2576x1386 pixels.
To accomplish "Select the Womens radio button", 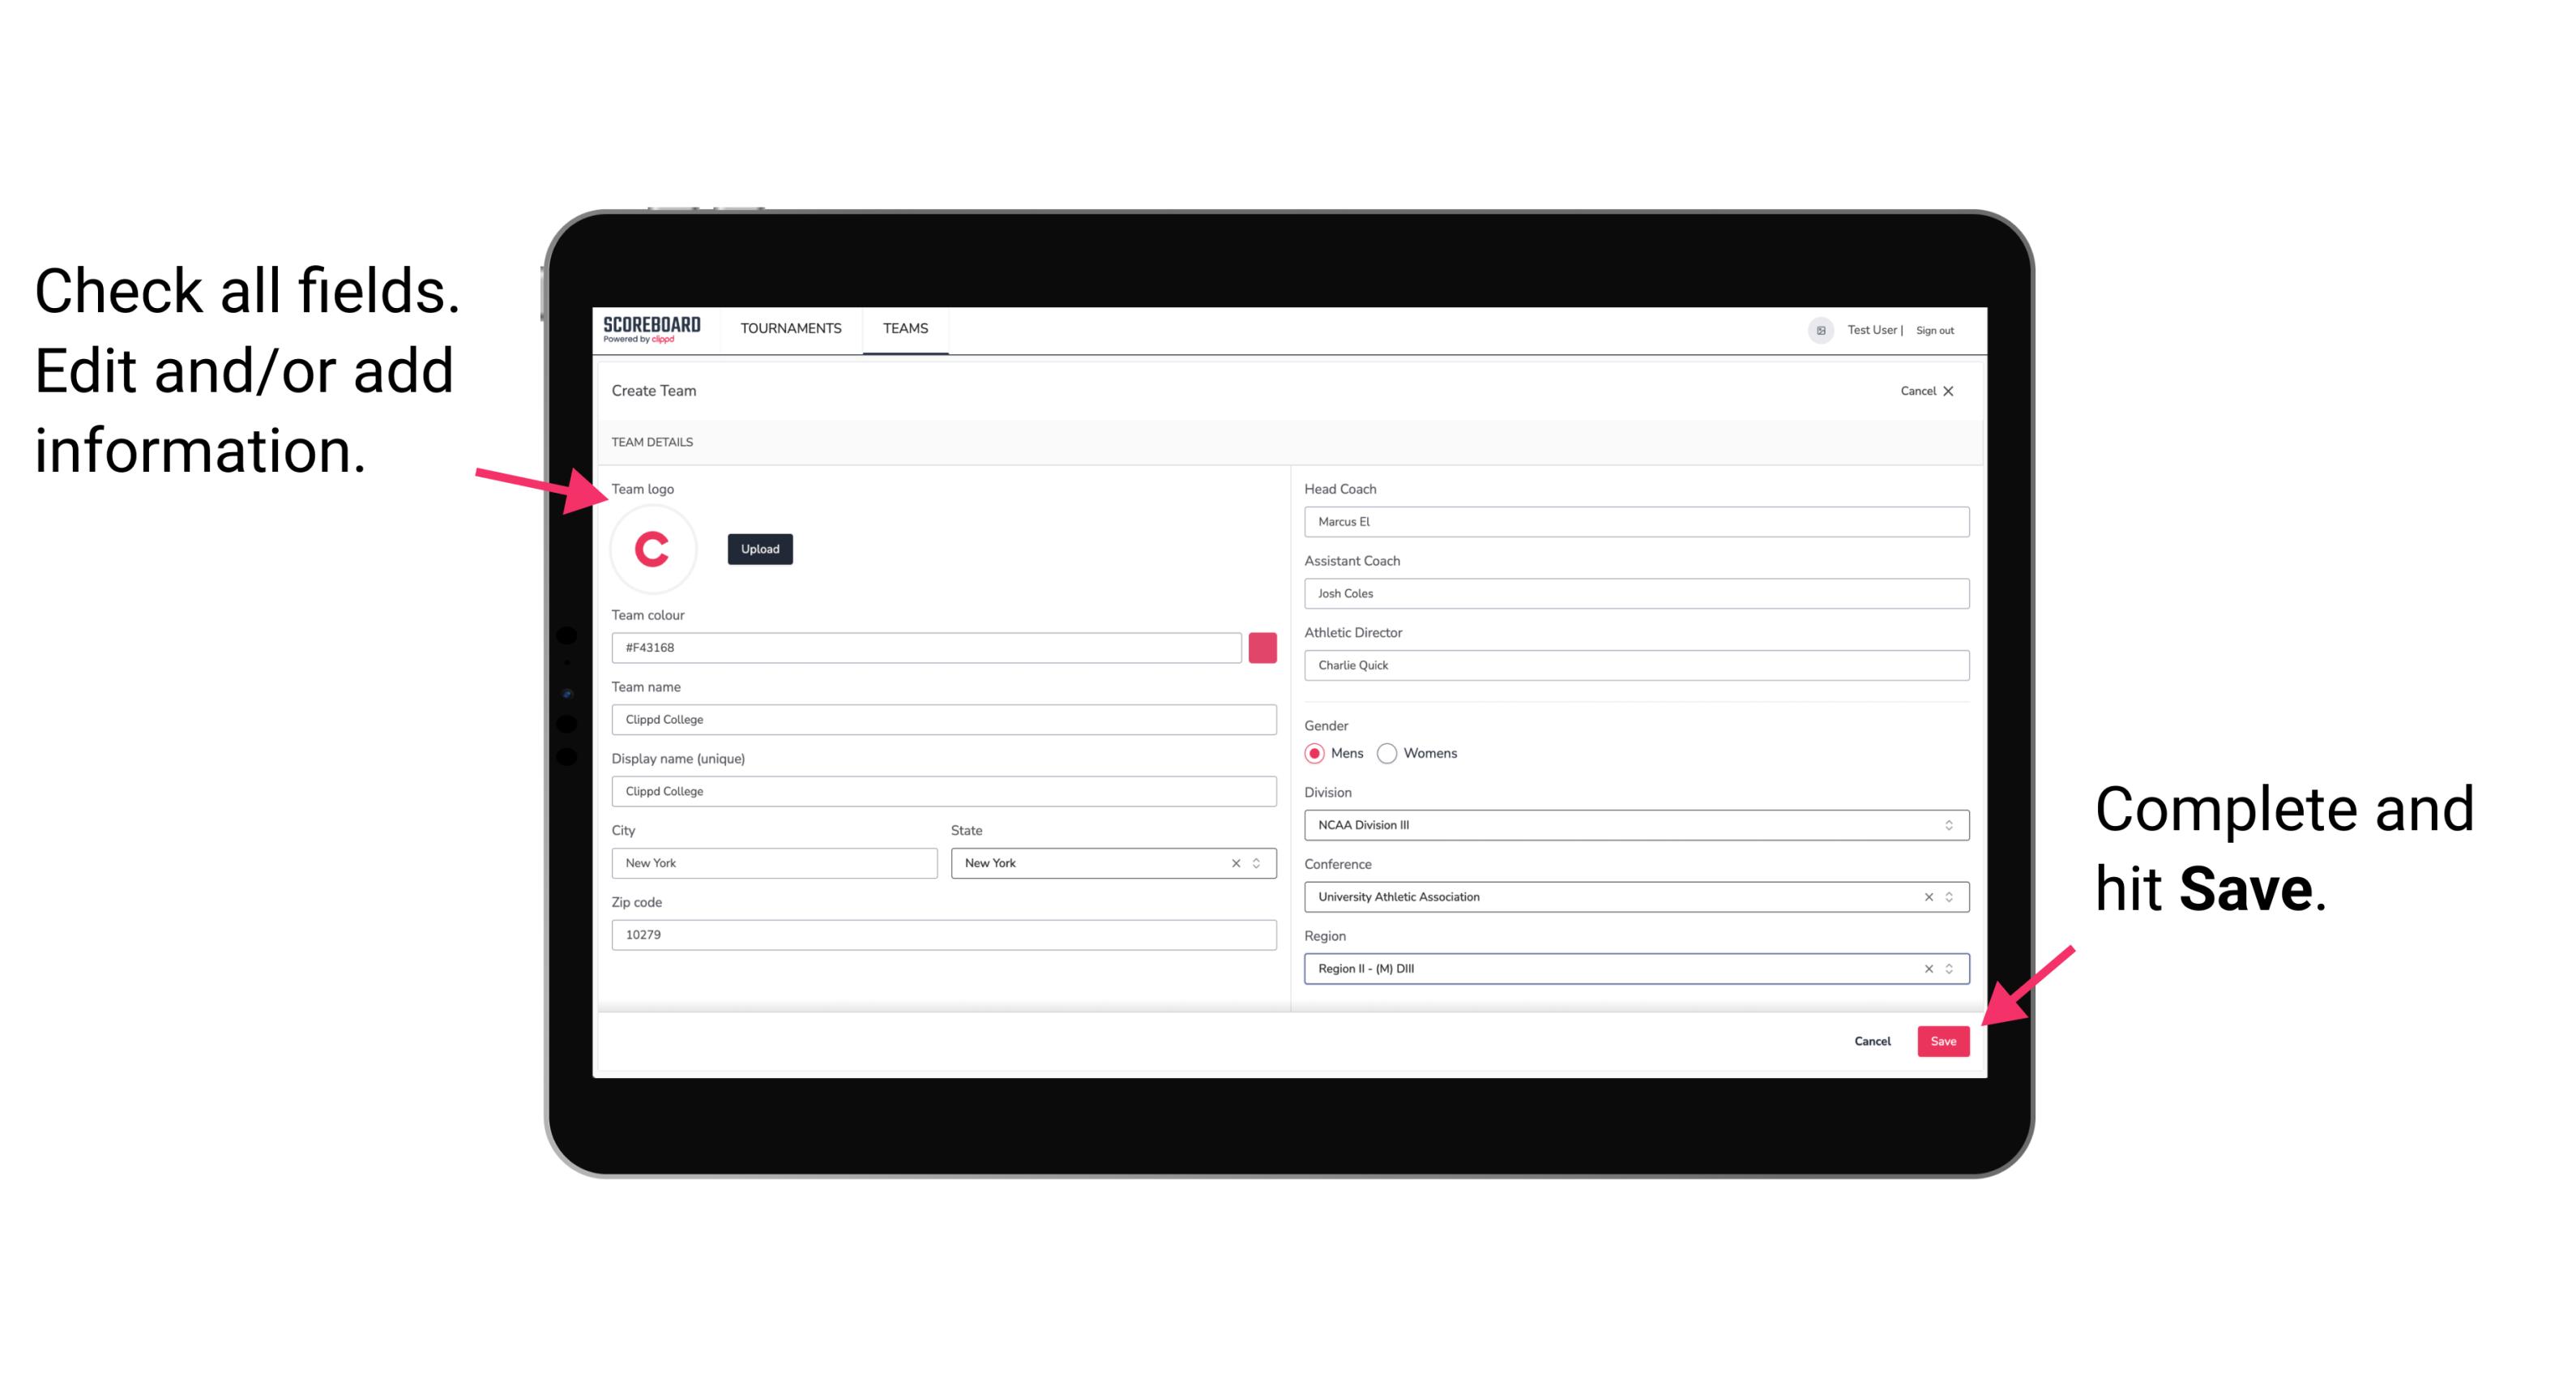I will point(1391,753).
